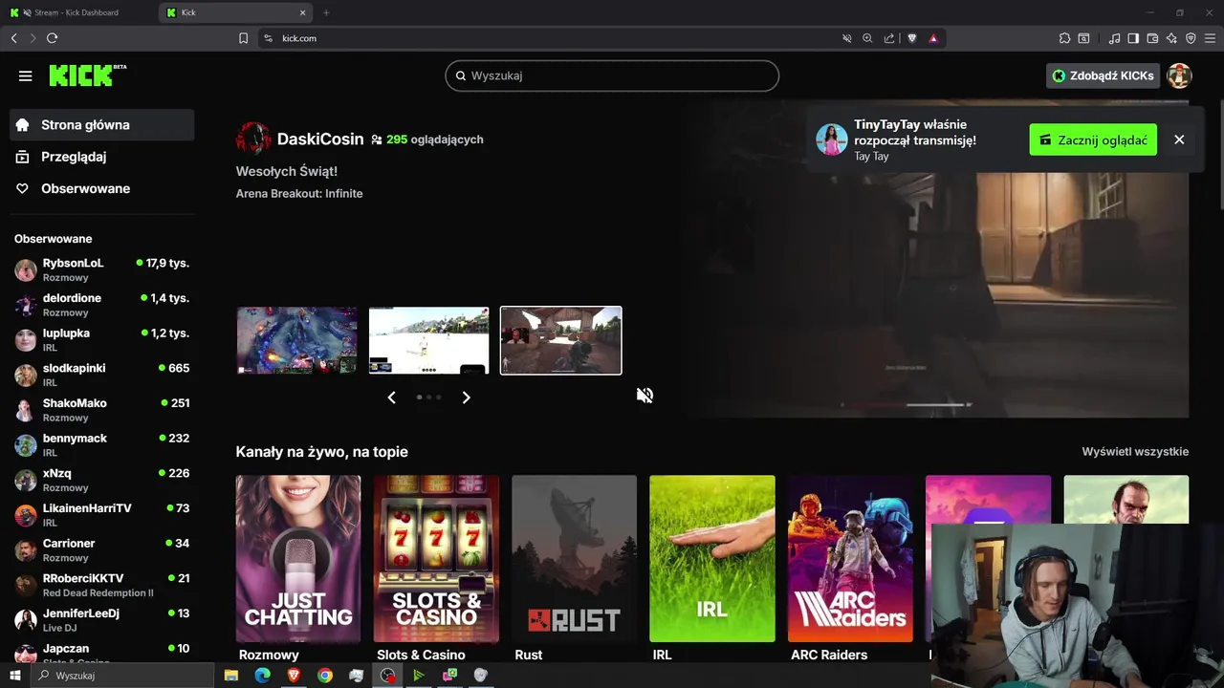
Task: Open LikainenHarriTV followed channel
Action: (x=102, y=515)
